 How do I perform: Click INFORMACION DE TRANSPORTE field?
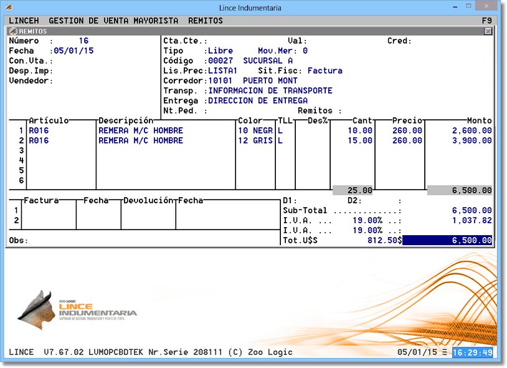point(270,91)
